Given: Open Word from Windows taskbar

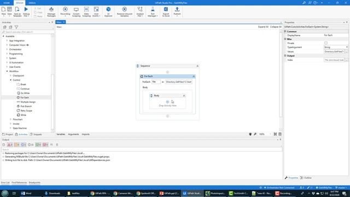Looking at the screenshot, I should pos(27,193).
